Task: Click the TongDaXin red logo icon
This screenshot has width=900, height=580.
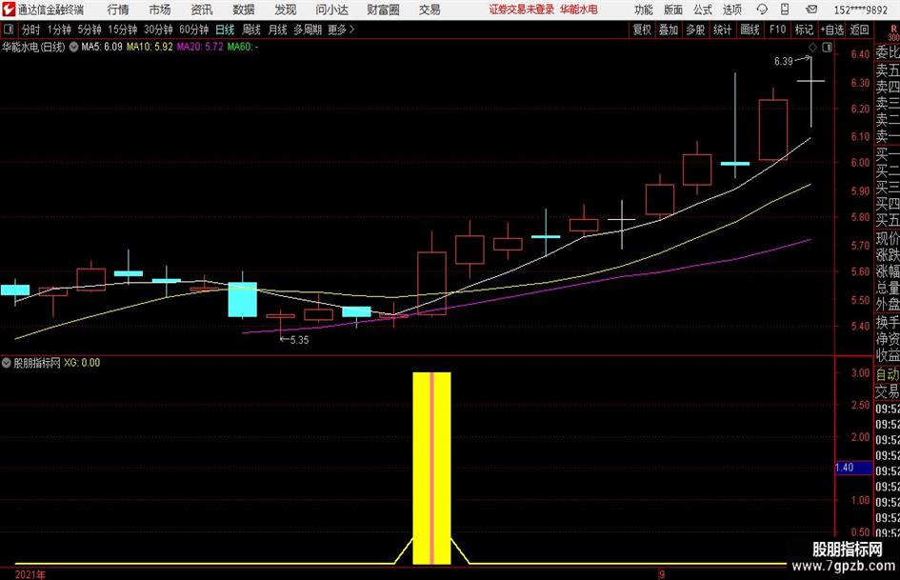Action: 10,10
